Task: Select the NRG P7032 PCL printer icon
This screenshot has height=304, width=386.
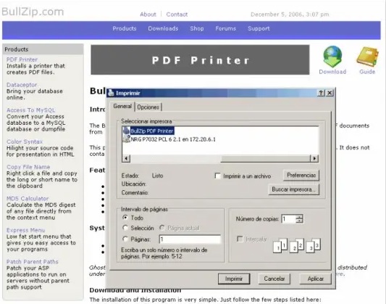Action: point(126,139)
